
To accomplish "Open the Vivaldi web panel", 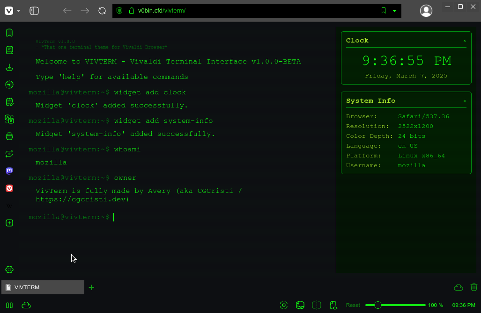I will pos(9,188).
